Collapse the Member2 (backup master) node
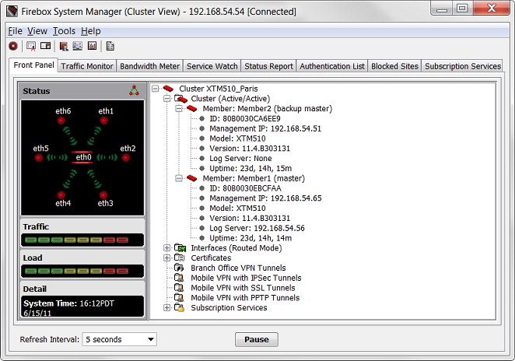This screenshot has height=361, width=515. pos(179,108)
